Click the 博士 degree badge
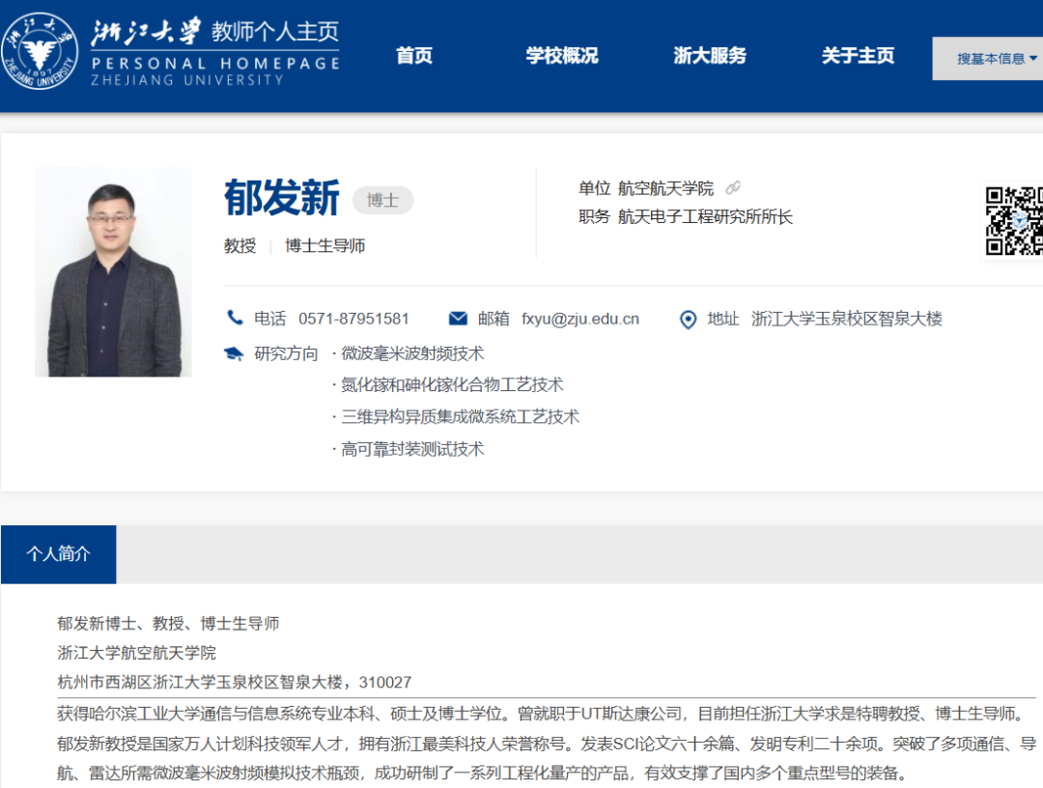The width and height of the screenshot is (1043, 788). tap(382, 200)
